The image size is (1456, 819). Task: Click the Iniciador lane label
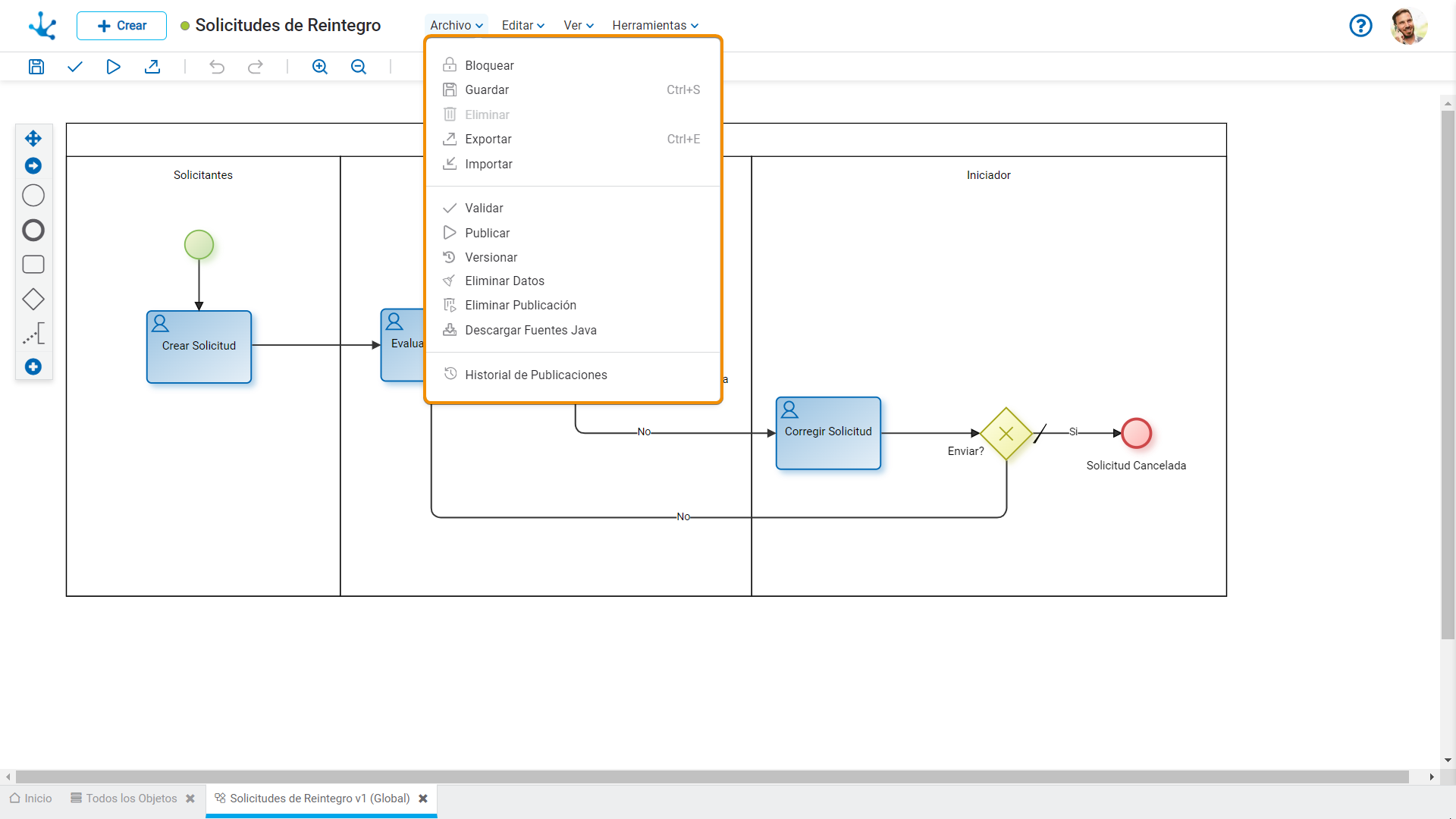pos(989,175)
